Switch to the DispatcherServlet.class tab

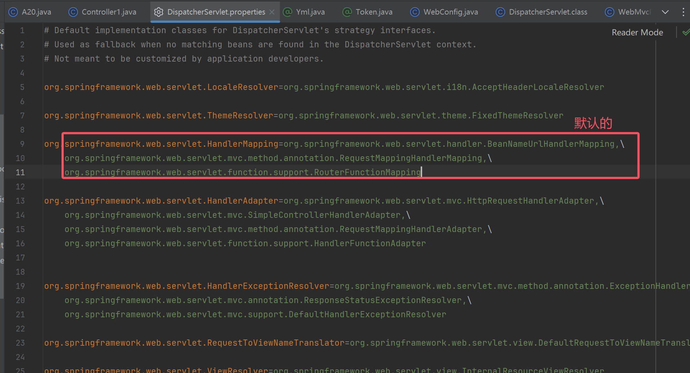point(542,12)
